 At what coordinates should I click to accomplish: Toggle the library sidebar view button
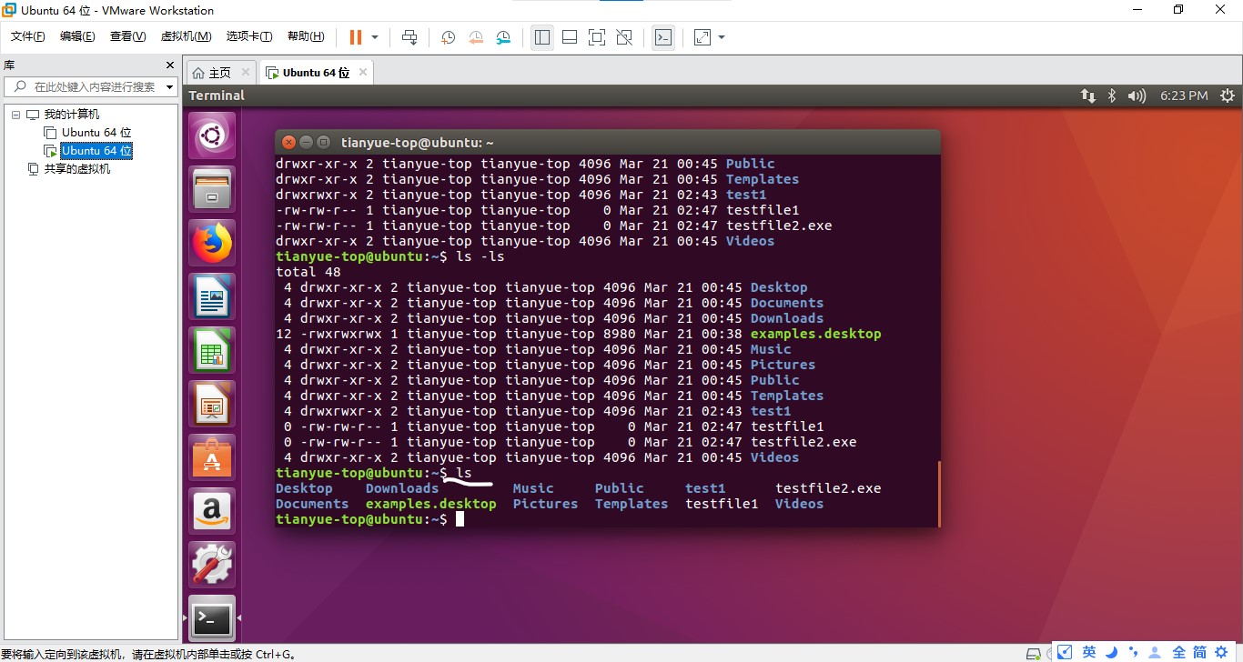tap(542, 37)
